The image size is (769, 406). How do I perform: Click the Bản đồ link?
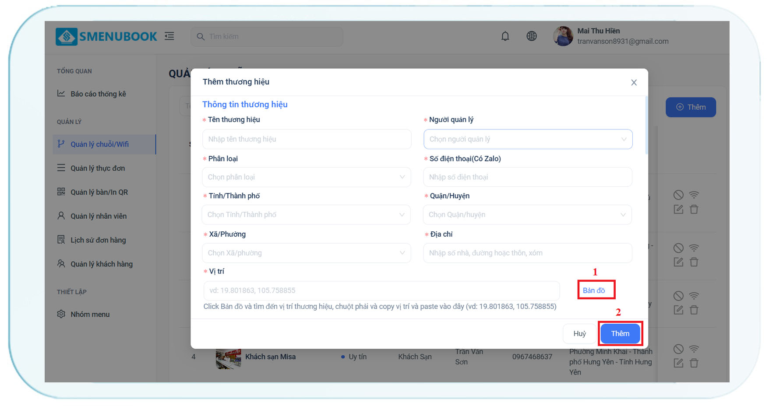tap(594, 290)
